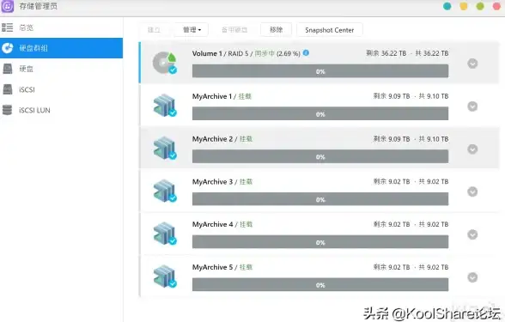Click the iSCSI sidebar icon
Viewport: 505px width, 322px height.
pos(8,89)
